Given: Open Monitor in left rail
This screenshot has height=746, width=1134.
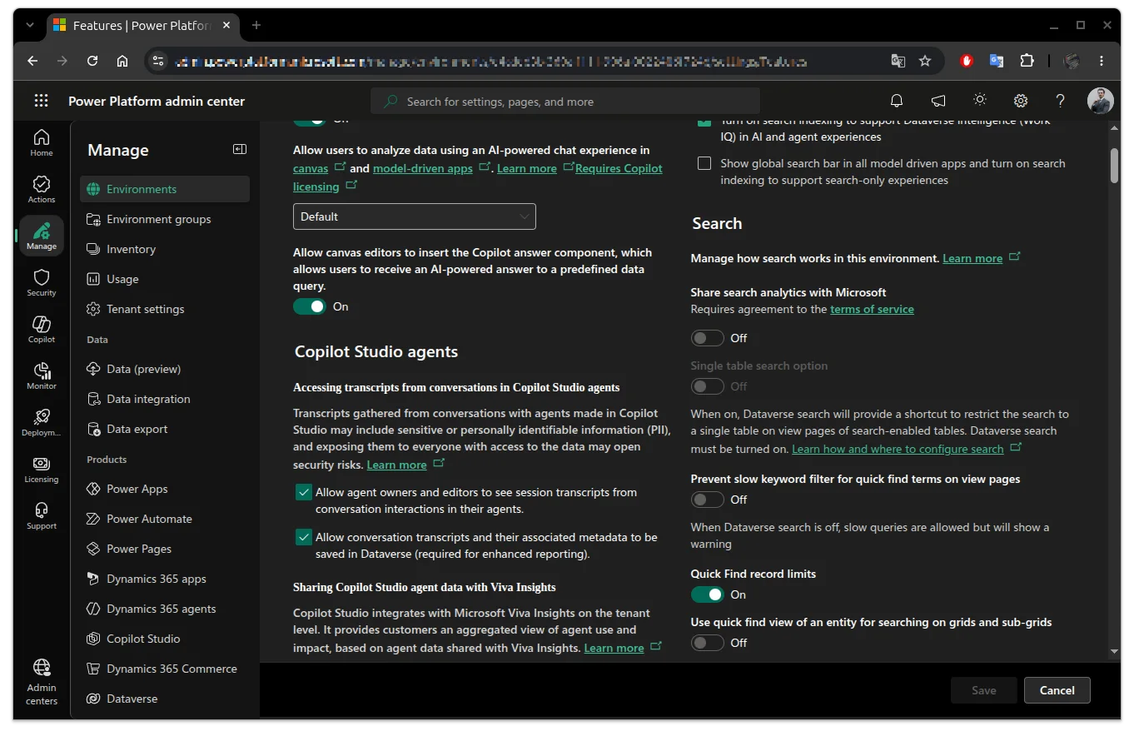Looking at the screenshot, I should (x=42, y=376).
